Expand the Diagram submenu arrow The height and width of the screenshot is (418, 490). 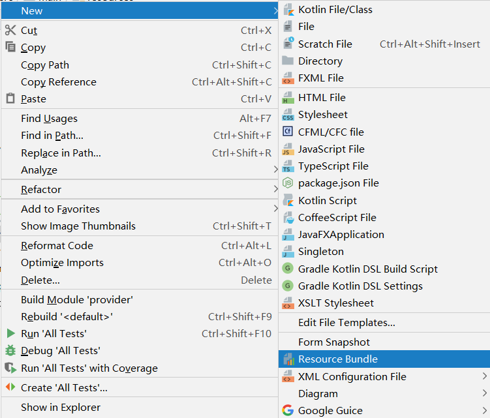[x=485, y=393]
